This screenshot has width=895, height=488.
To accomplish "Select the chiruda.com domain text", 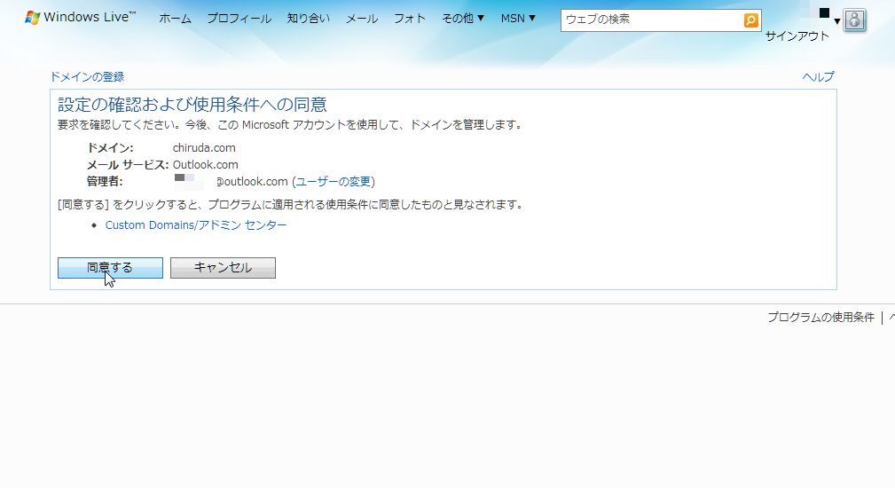I will [x=204, y=148].
